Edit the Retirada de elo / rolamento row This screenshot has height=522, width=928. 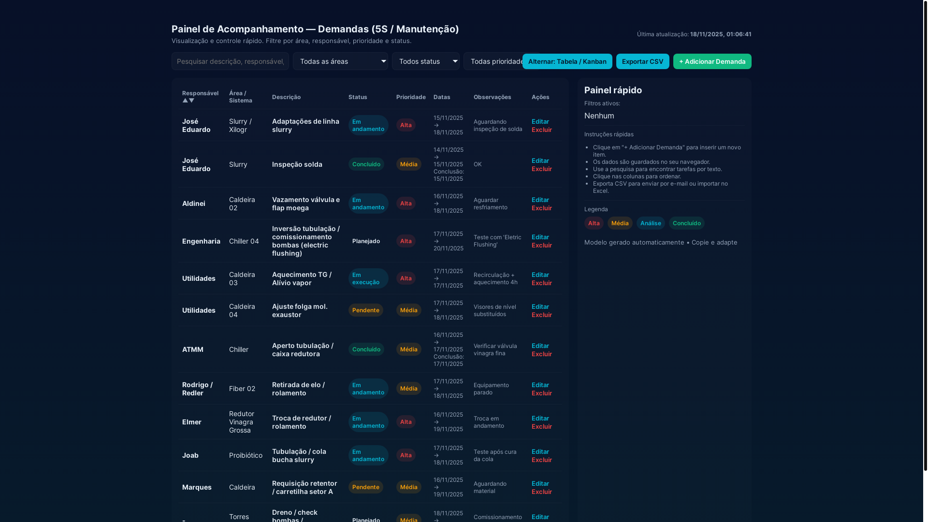tap(540, 385)
